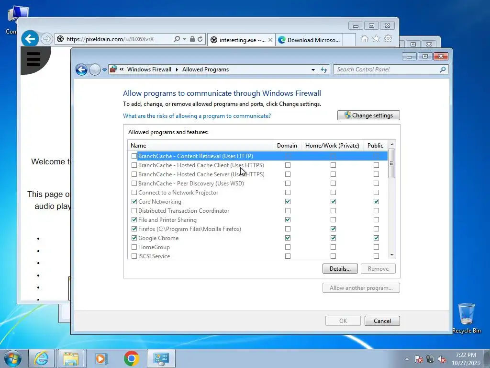Click list scrollbar up arrow

[391, 144]
